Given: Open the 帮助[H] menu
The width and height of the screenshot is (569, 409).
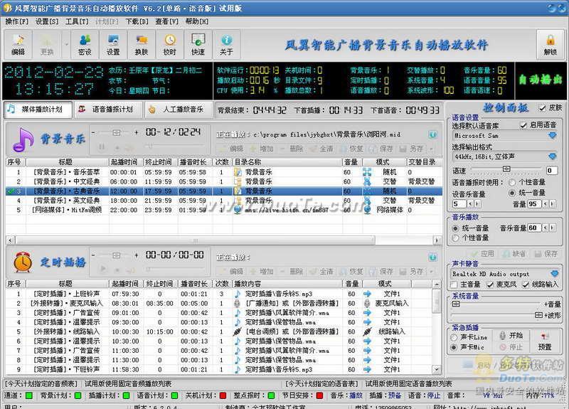Looking at the screenshot, I should tap(197, 21).
